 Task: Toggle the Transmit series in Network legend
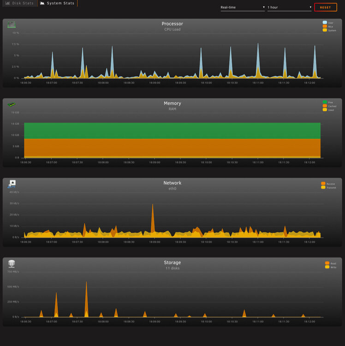pos(328,188)
